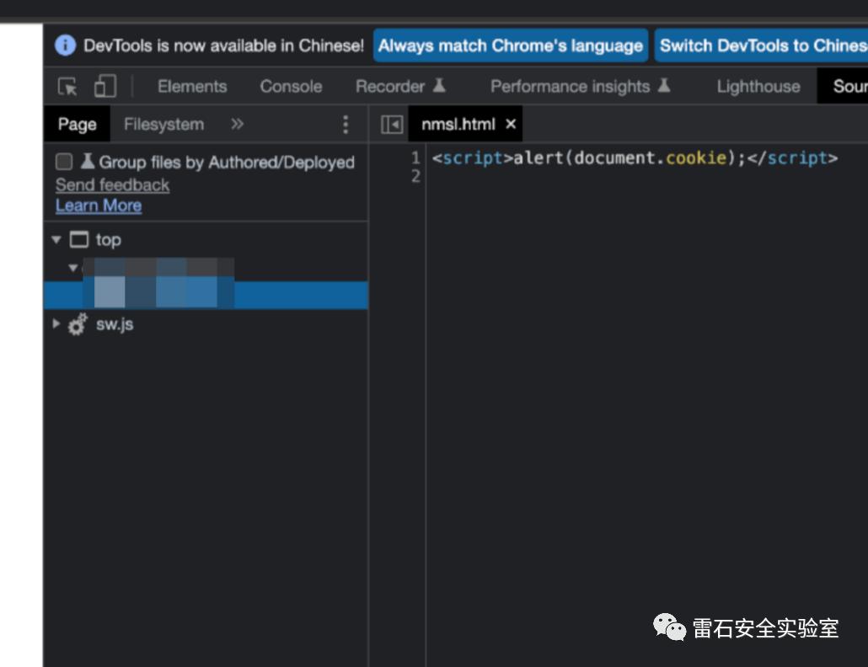Switch to the Lighthouse tab
Image resolution: width=868 pixels, height=667 pixels.
(758, 86)
